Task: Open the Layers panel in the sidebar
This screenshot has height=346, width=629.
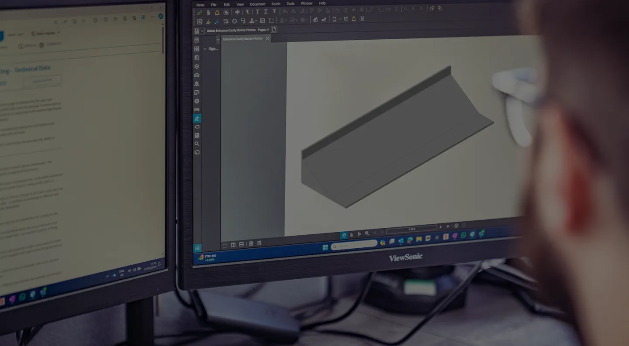Action: click(197, 66)
